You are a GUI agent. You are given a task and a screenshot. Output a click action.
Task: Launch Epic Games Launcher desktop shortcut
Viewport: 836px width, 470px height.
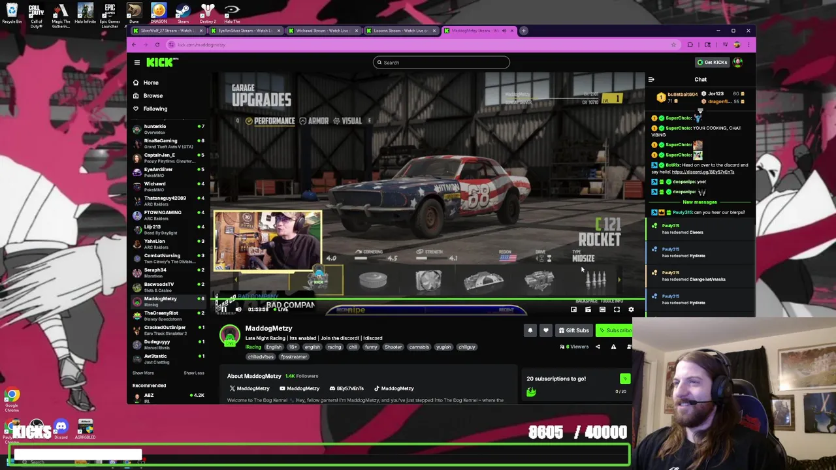110,16
